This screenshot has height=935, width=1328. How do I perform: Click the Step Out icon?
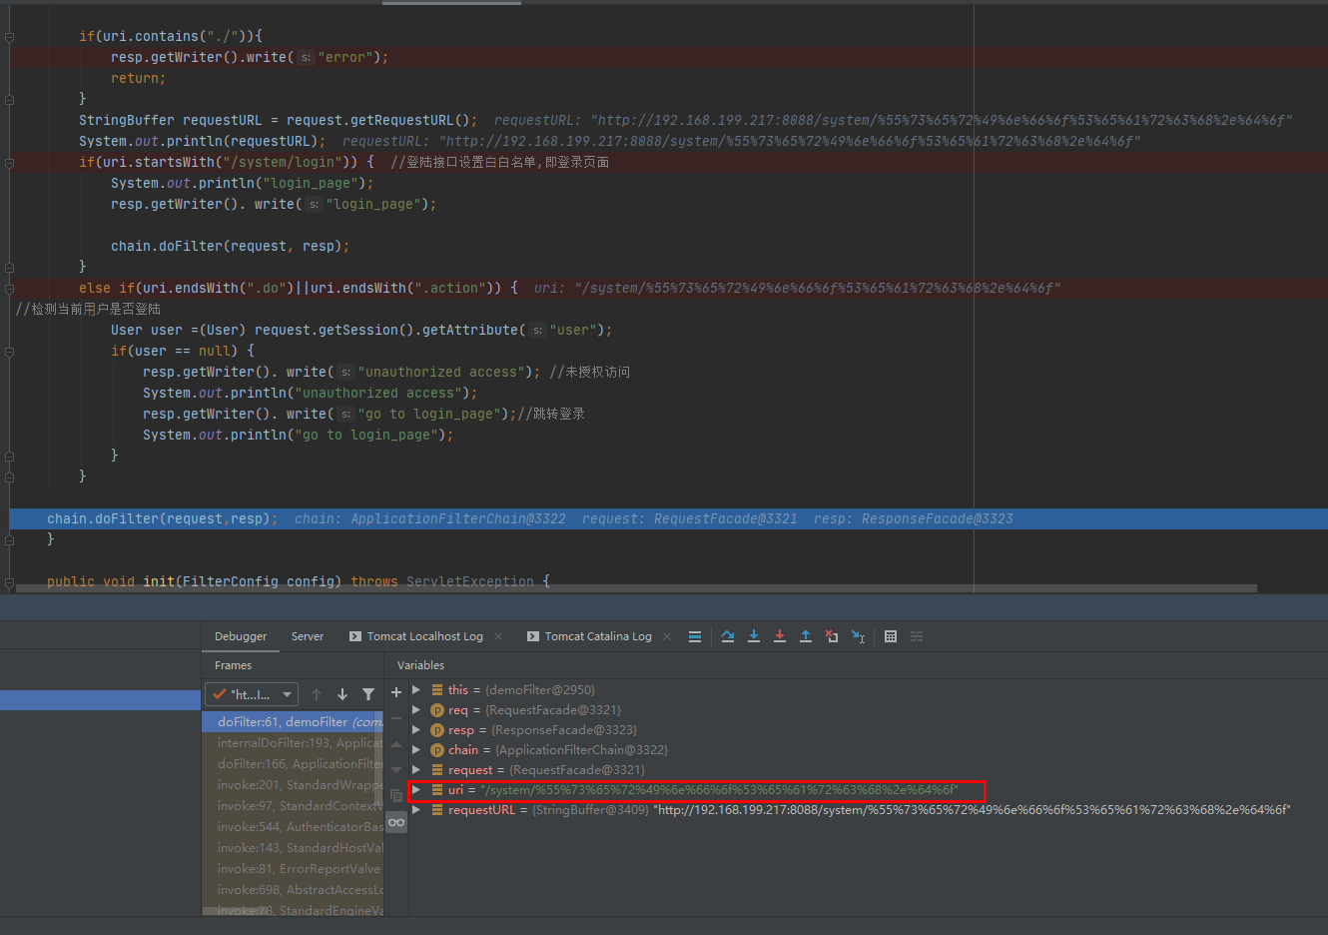(x=805, y=636)
